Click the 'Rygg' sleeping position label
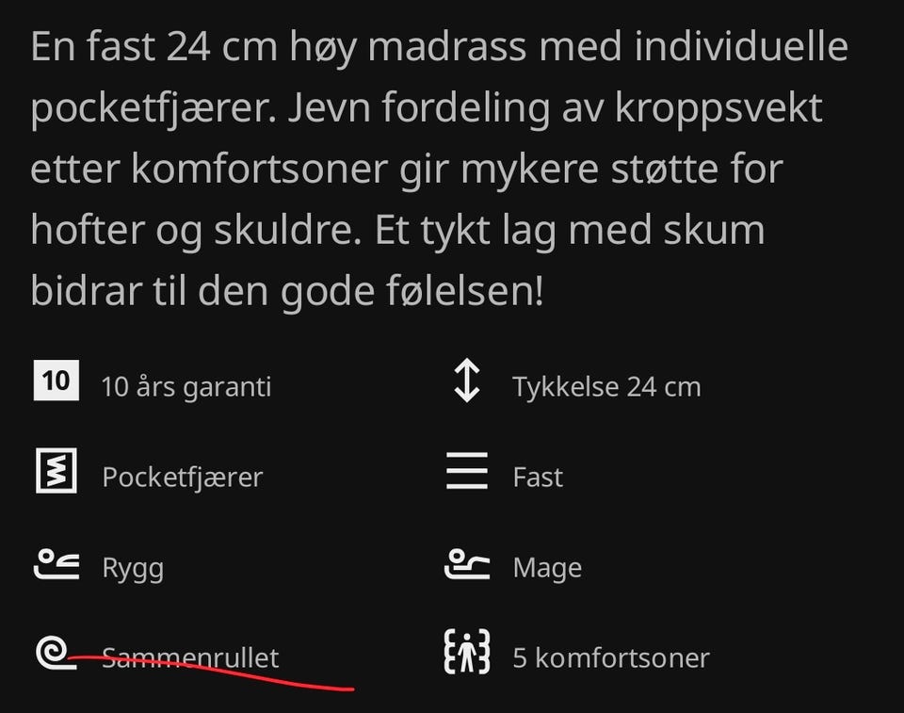 click(x=133, y=569)
